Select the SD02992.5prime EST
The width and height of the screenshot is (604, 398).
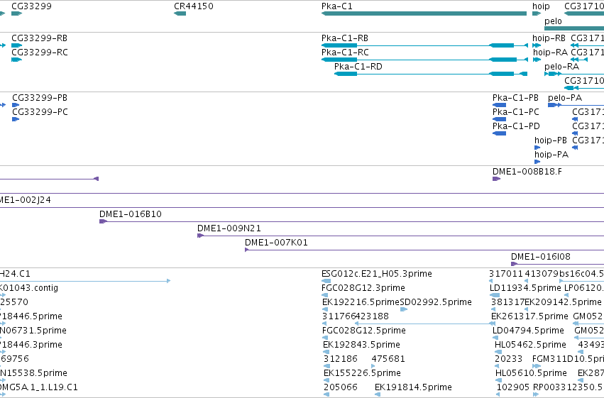click(x=404, y=309)
